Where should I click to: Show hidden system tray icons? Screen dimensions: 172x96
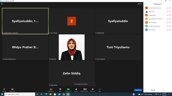[154, 94]
